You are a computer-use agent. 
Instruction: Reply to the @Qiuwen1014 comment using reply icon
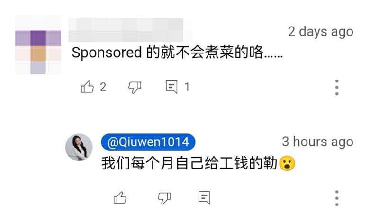pos(204,197)
